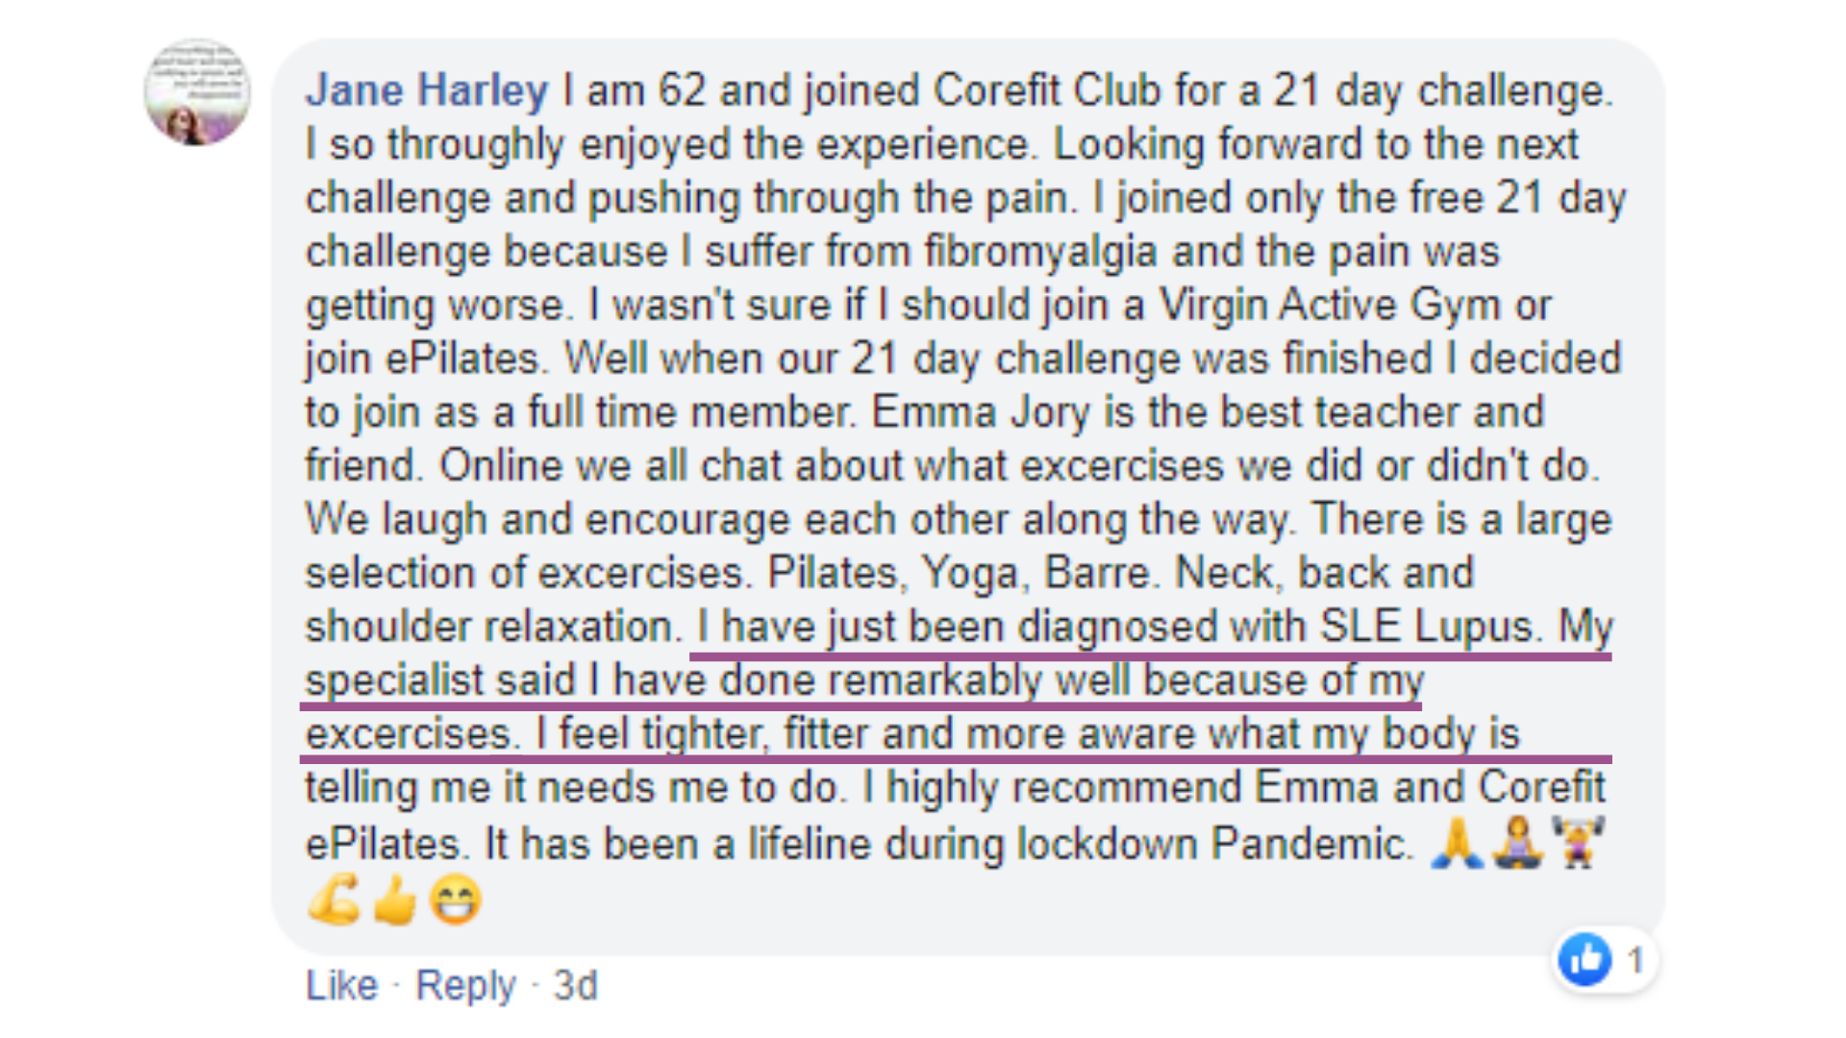Screen dimensions: 1846x1038
Task: Click the weightlifter emoji
Action: coord(1578,843)
